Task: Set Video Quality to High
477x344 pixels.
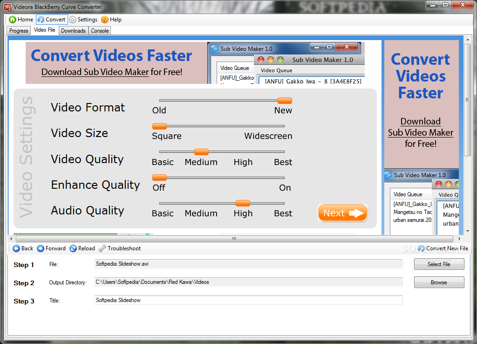Action: click(x=243, y=162)
